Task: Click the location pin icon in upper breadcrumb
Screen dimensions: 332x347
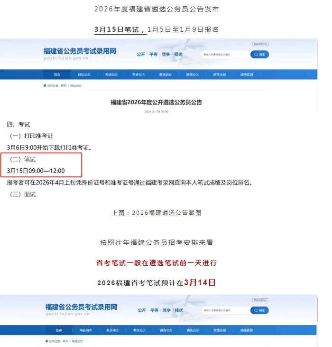Action: 45,86
